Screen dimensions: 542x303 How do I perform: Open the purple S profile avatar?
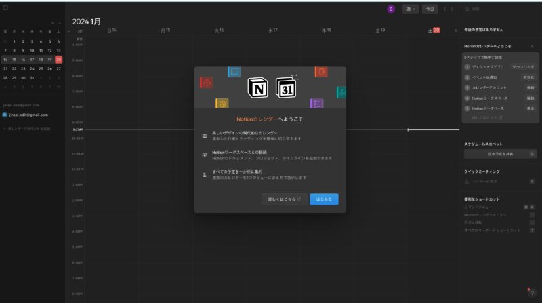(x=391, y=9)
